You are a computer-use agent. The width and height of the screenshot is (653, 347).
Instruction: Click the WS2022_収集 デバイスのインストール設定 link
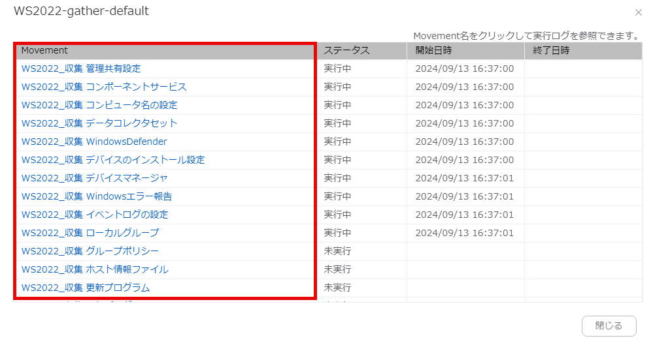113,160
